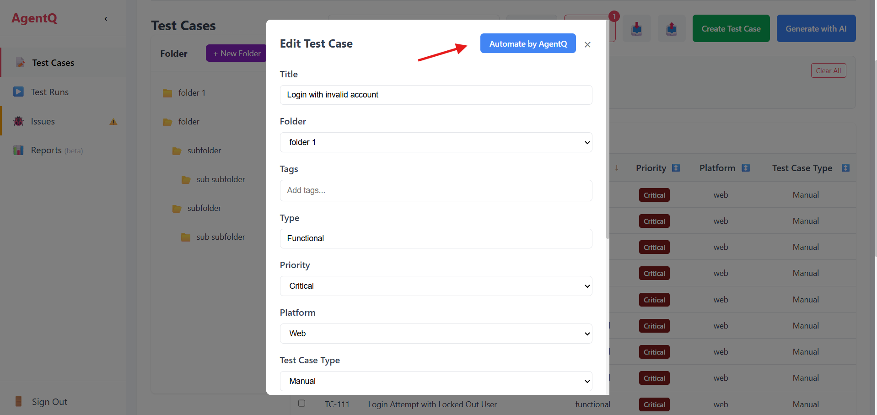Click inside the Add tags field
877x415 pixels.
coord(435,190)
